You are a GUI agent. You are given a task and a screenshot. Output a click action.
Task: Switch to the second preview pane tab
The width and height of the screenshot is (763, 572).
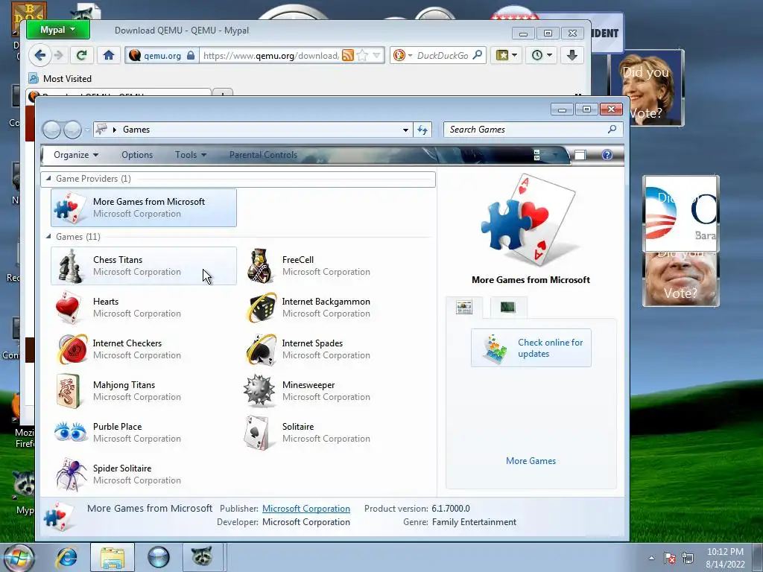(x=508, y=307)
